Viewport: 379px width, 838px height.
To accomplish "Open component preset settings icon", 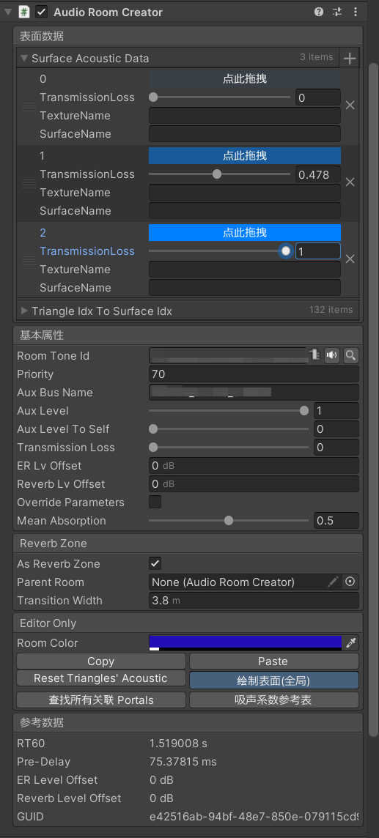I will pos(336,11).
